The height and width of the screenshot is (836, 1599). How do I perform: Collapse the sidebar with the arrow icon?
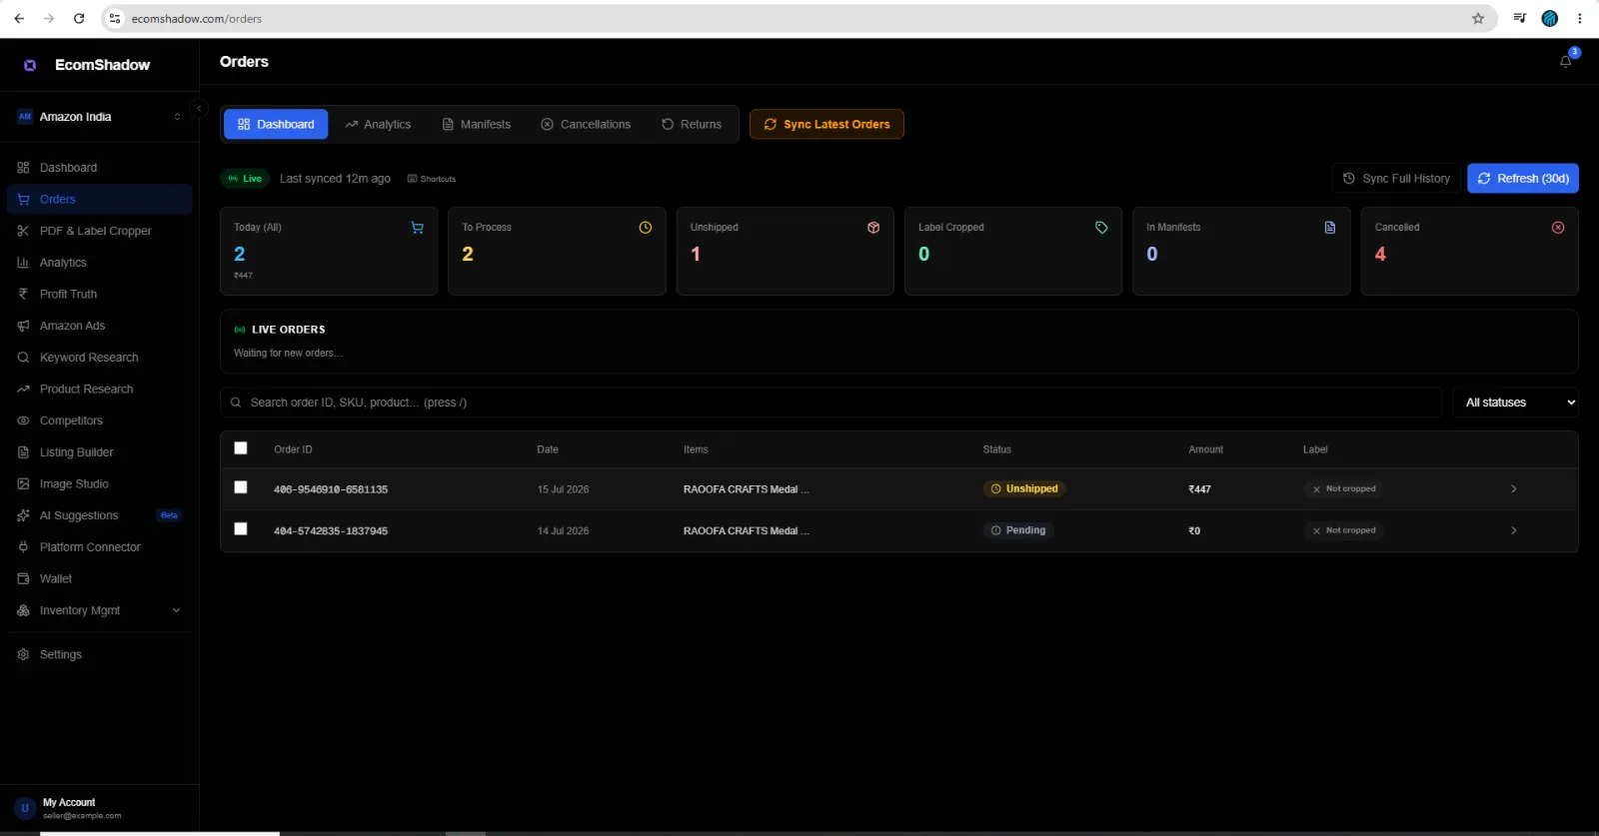click(199, 108)
